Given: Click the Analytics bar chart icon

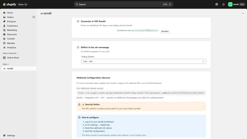Looking at the screenshot, I should (4, 48).
